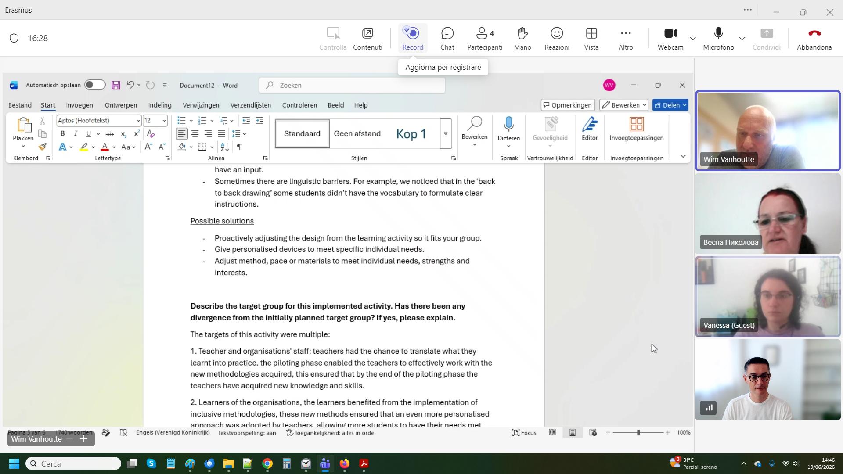Open the font name dropdown Aptos
The height and width of the screenshot is (474, 843).
coord(138,121)
